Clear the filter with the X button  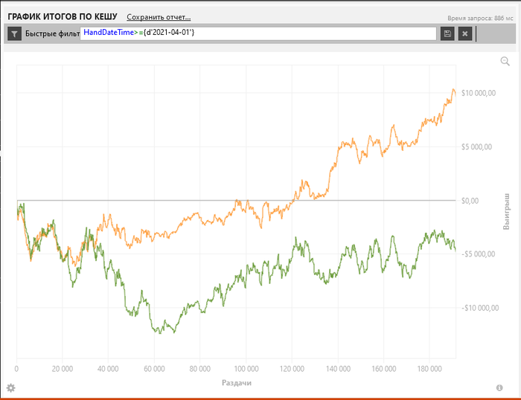[x=465, y=33]
